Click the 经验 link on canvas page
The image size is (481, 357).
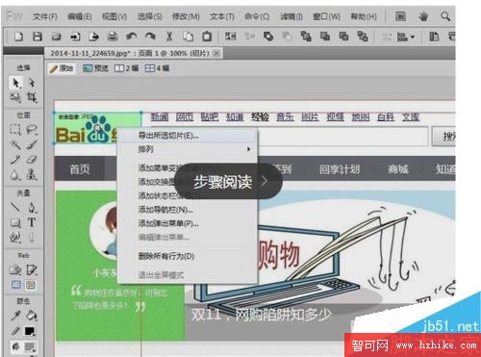pyautogui.click(x=260, y=117)
